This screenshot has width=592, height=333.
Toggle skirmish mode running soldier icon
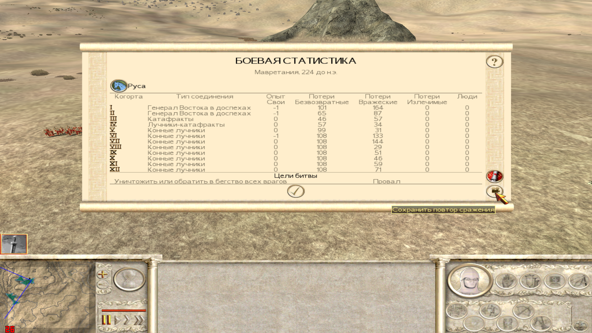pyautogui.click(x=490, y=310)
